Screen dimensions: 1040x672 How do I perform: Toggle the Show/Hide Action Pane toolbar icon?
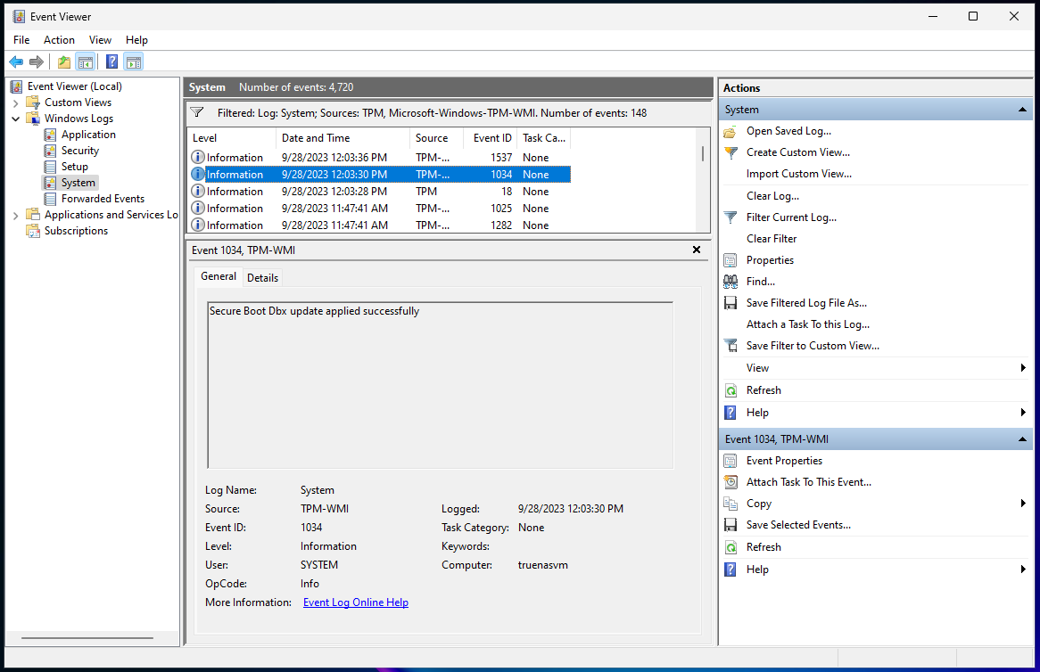point(133,62)
